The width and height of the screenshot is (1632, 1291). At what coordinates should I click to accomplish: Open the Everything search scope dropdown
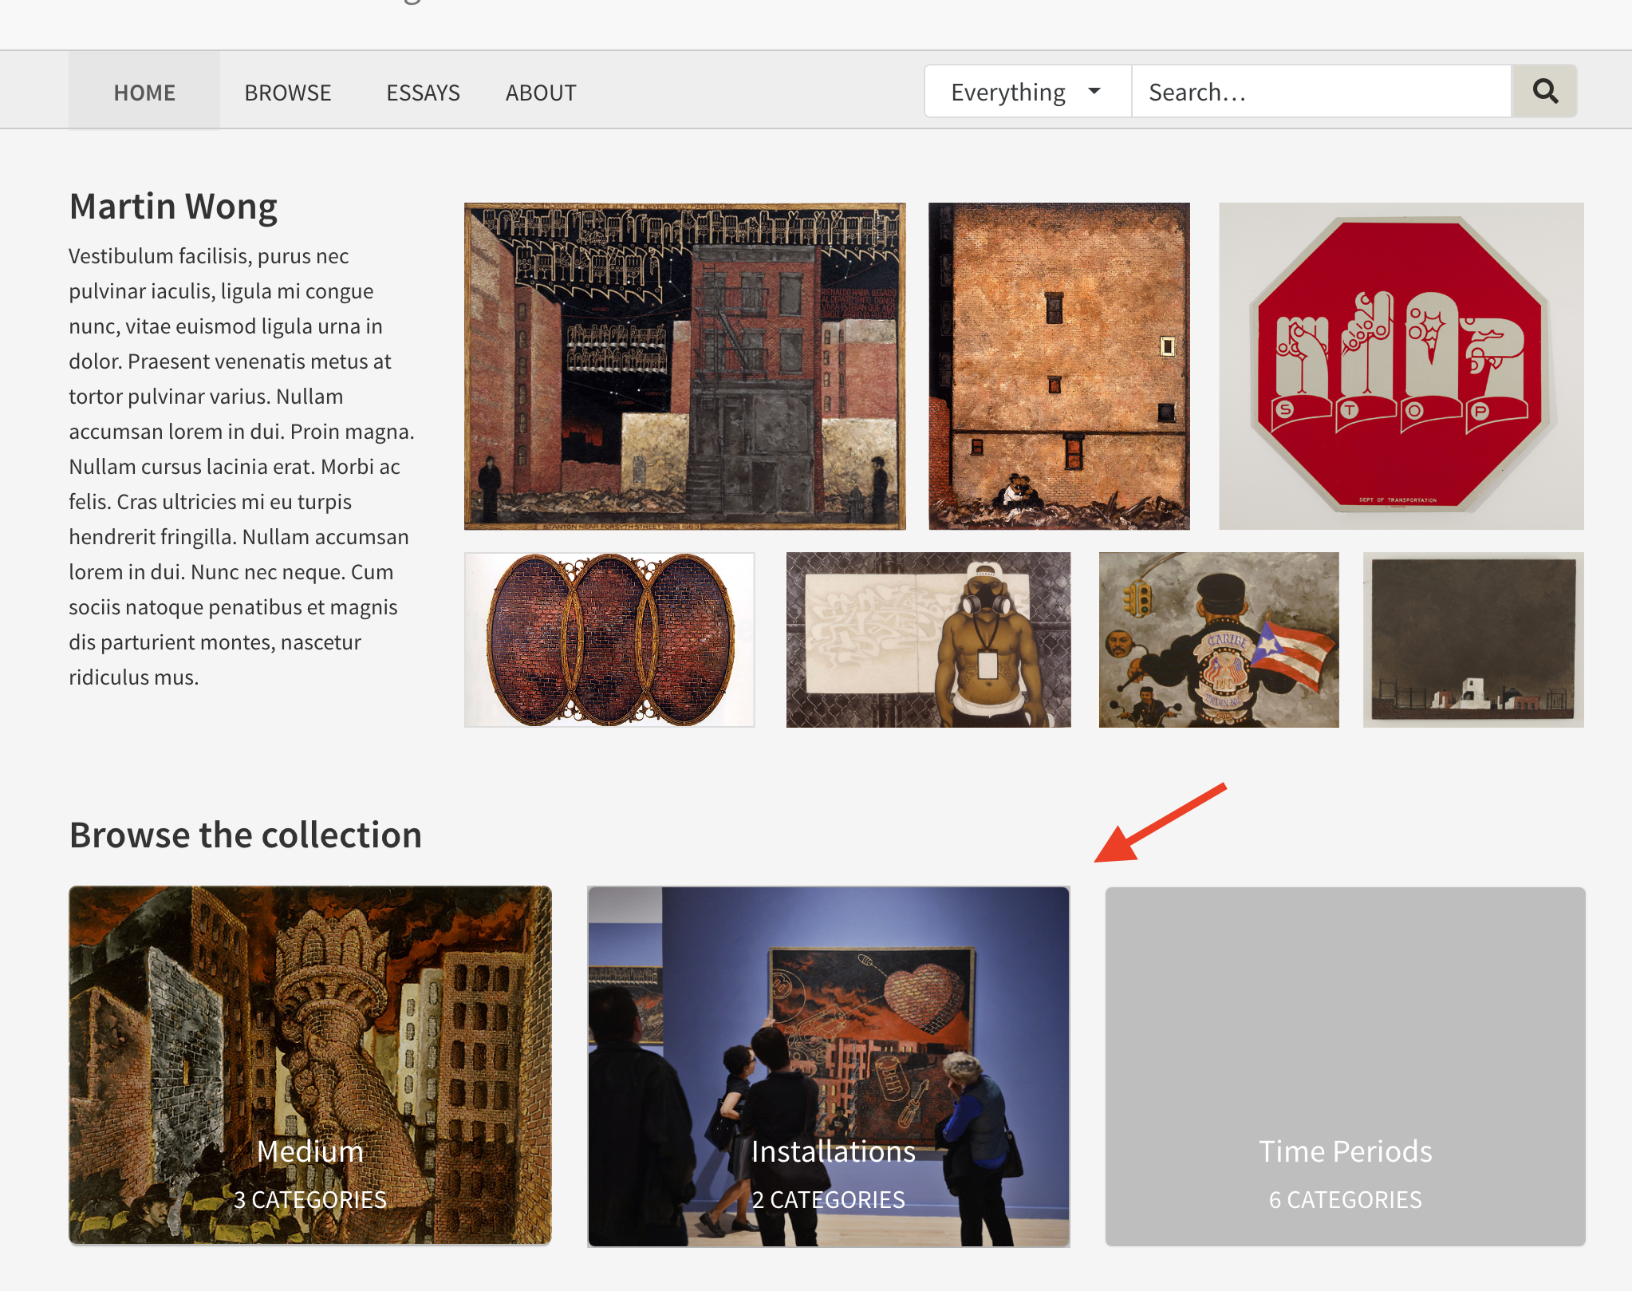point(1027,92)
